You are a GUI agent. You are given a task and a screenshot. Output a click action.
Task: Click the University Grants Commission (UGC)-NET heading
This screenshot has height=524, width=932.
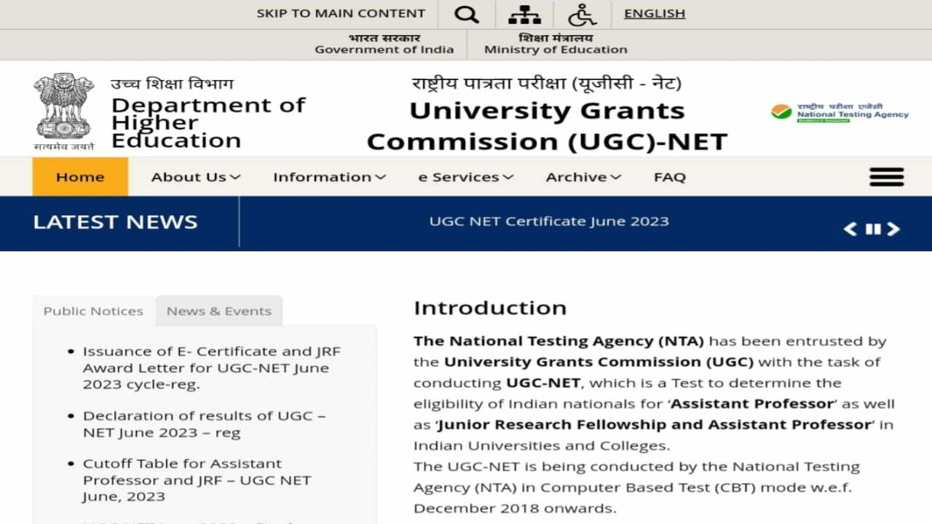pyautogui.click(x=547, y=125)
